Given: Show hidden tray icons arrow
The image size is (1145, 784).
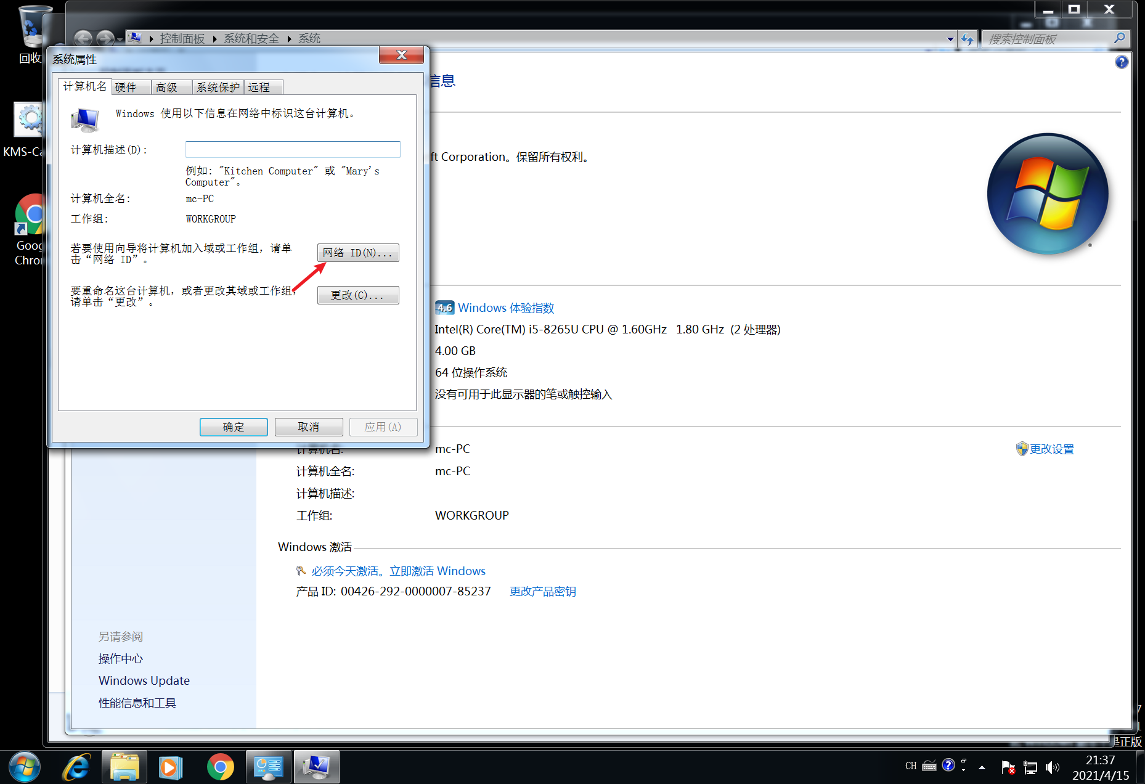Looking at the screenshot, I should point(982,767).
